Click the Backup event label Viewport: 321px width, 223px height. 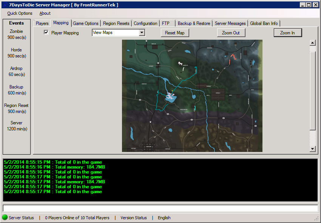point(16,87)
